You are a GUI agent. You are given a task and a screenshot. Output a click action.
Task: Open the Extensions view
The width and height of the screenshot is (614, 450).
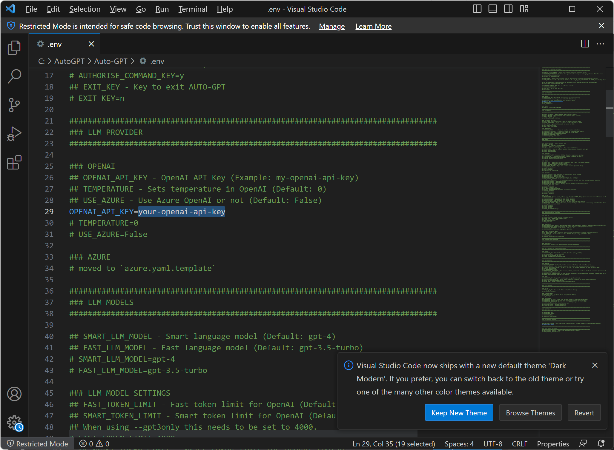click(14, 163)
